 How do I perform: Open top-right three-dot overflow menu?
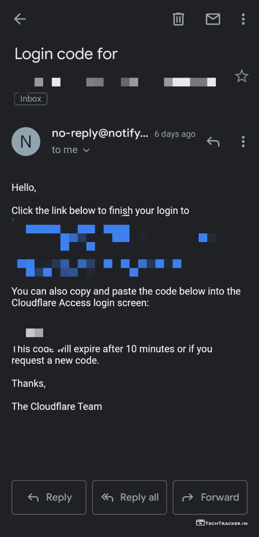(x=243, y=19)
